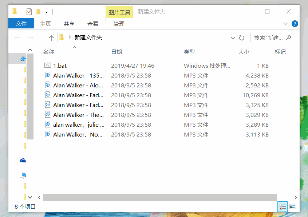Switch to the 主页 ribbon tab
The height and width of the screenshot is (217, 308).
pyautogui.click(x=46, y=24)
